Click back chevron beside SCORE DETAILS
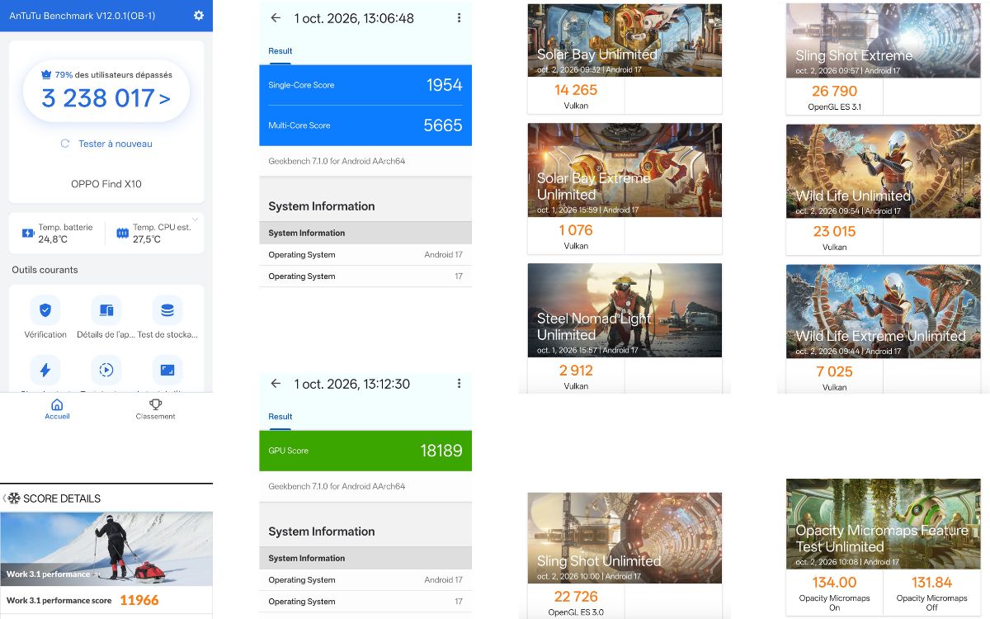This screenshot has height=619, width=990. [x=4, y=499]
